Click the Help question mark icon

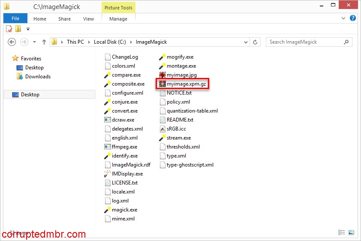pyautogui.click(x=353, y=18)
